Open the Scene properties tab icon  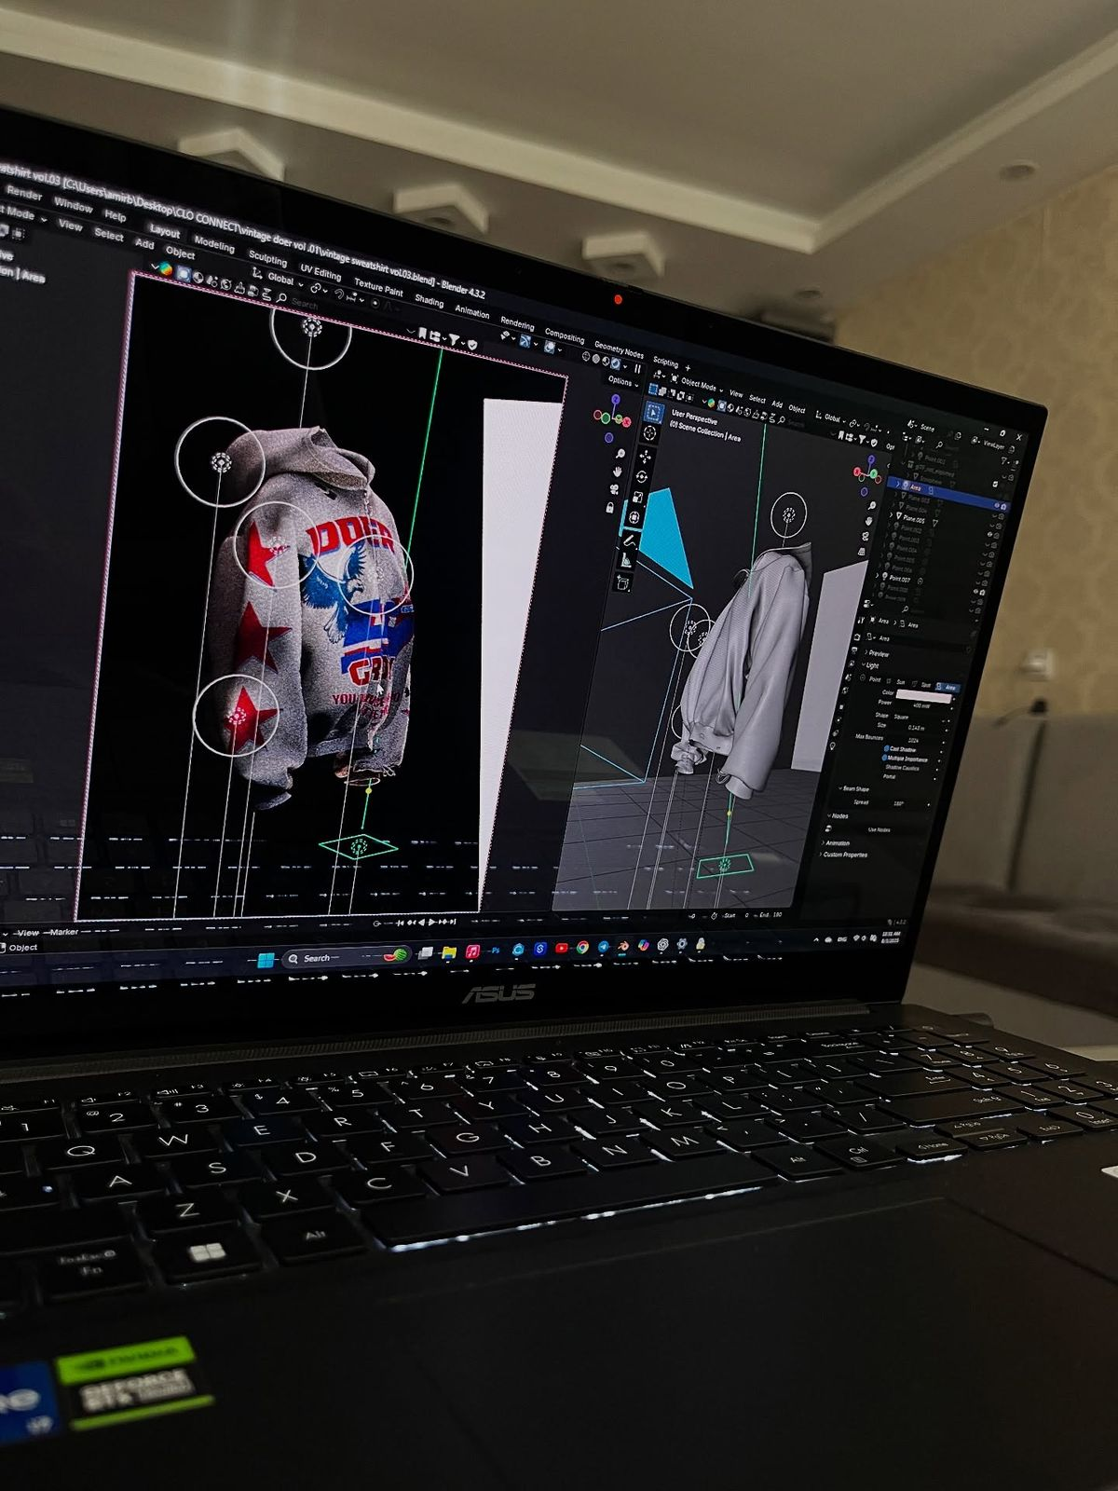click(x=849, y=677)
